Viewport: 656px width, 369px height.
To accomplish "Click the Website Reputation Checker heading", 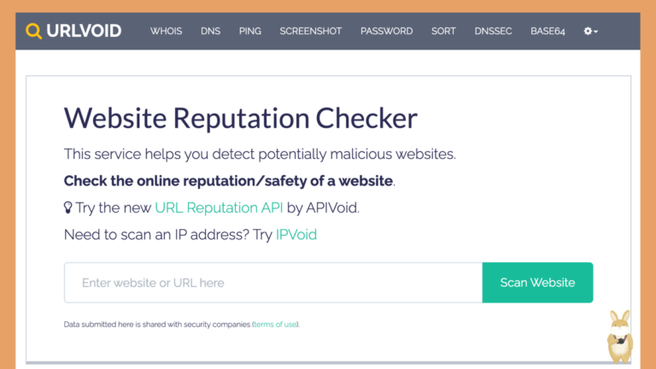I will coord(241,118).
